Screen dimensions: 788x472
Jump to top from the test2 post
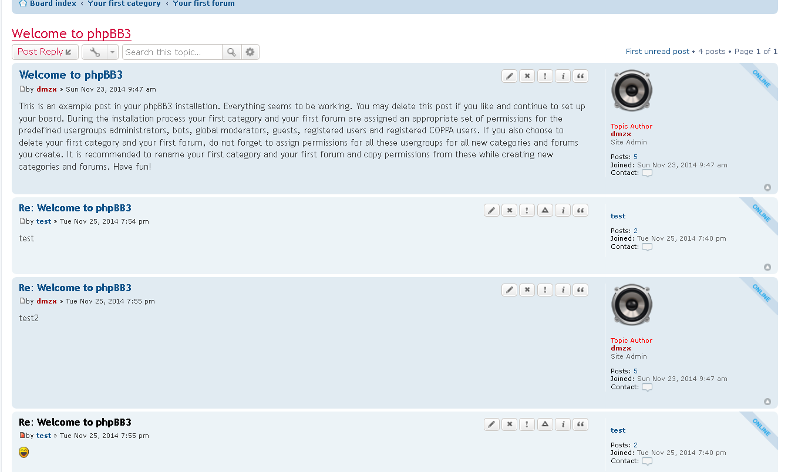(x=767, y=402)
